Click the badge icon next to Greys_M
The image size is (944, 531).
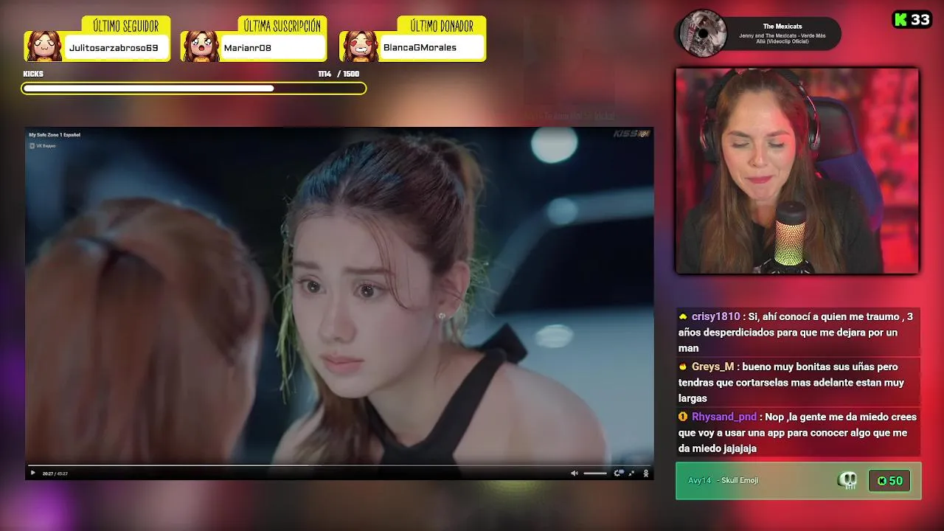click(x=683, y=367)
